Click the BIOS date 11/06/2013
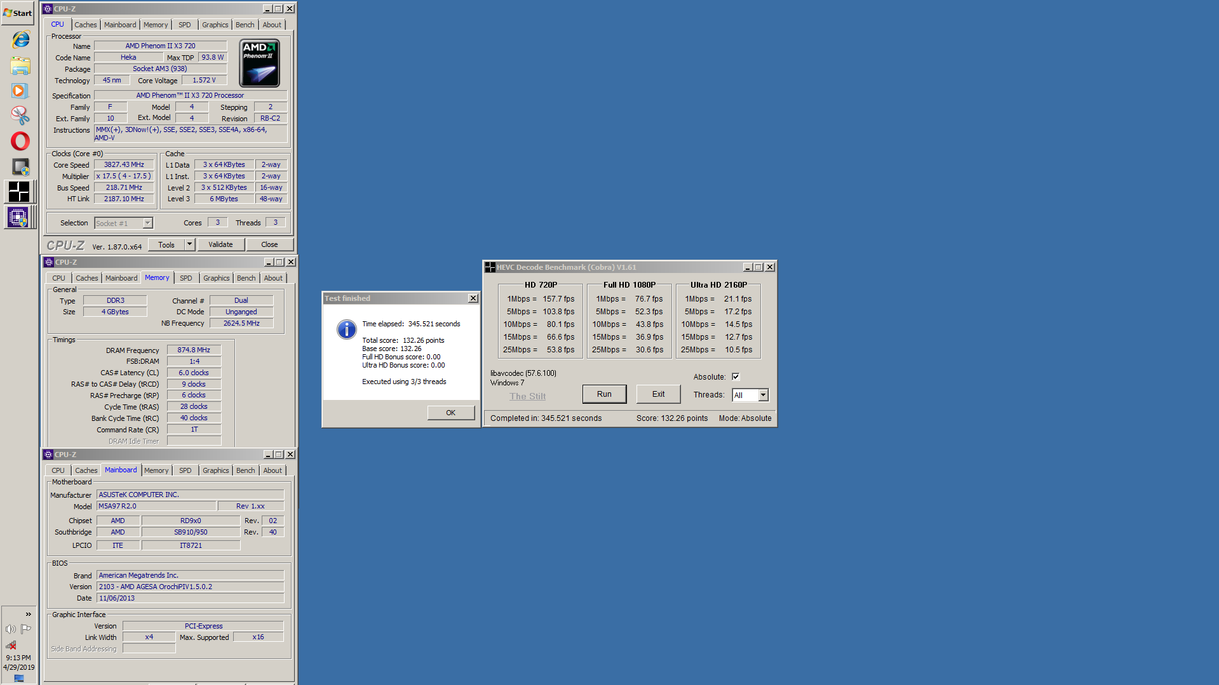The width and height of the screenshot is (1219, 685). click(x=190, y=598)
